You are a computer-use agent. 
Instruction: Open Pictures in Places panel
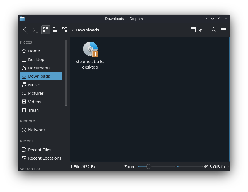coord(42,93)
